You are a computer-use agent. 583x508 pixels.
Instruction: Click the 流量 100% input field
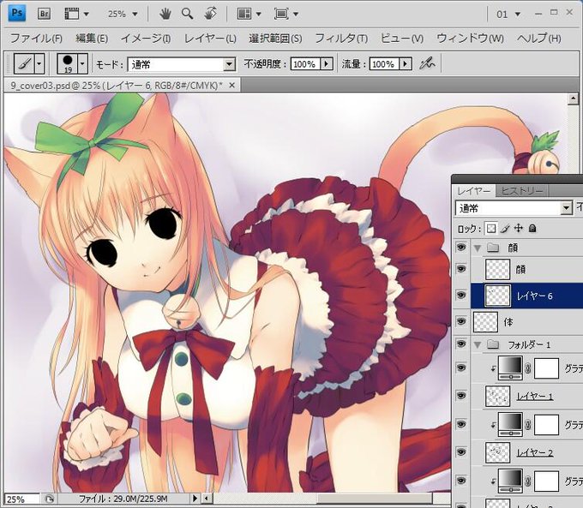[384, 64]
